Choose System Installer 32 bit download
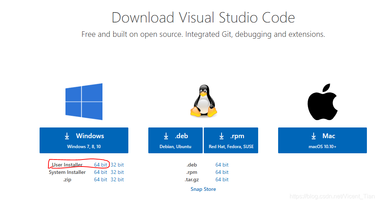The width and height of the screenshot is (378, 203). coord(117,172)
